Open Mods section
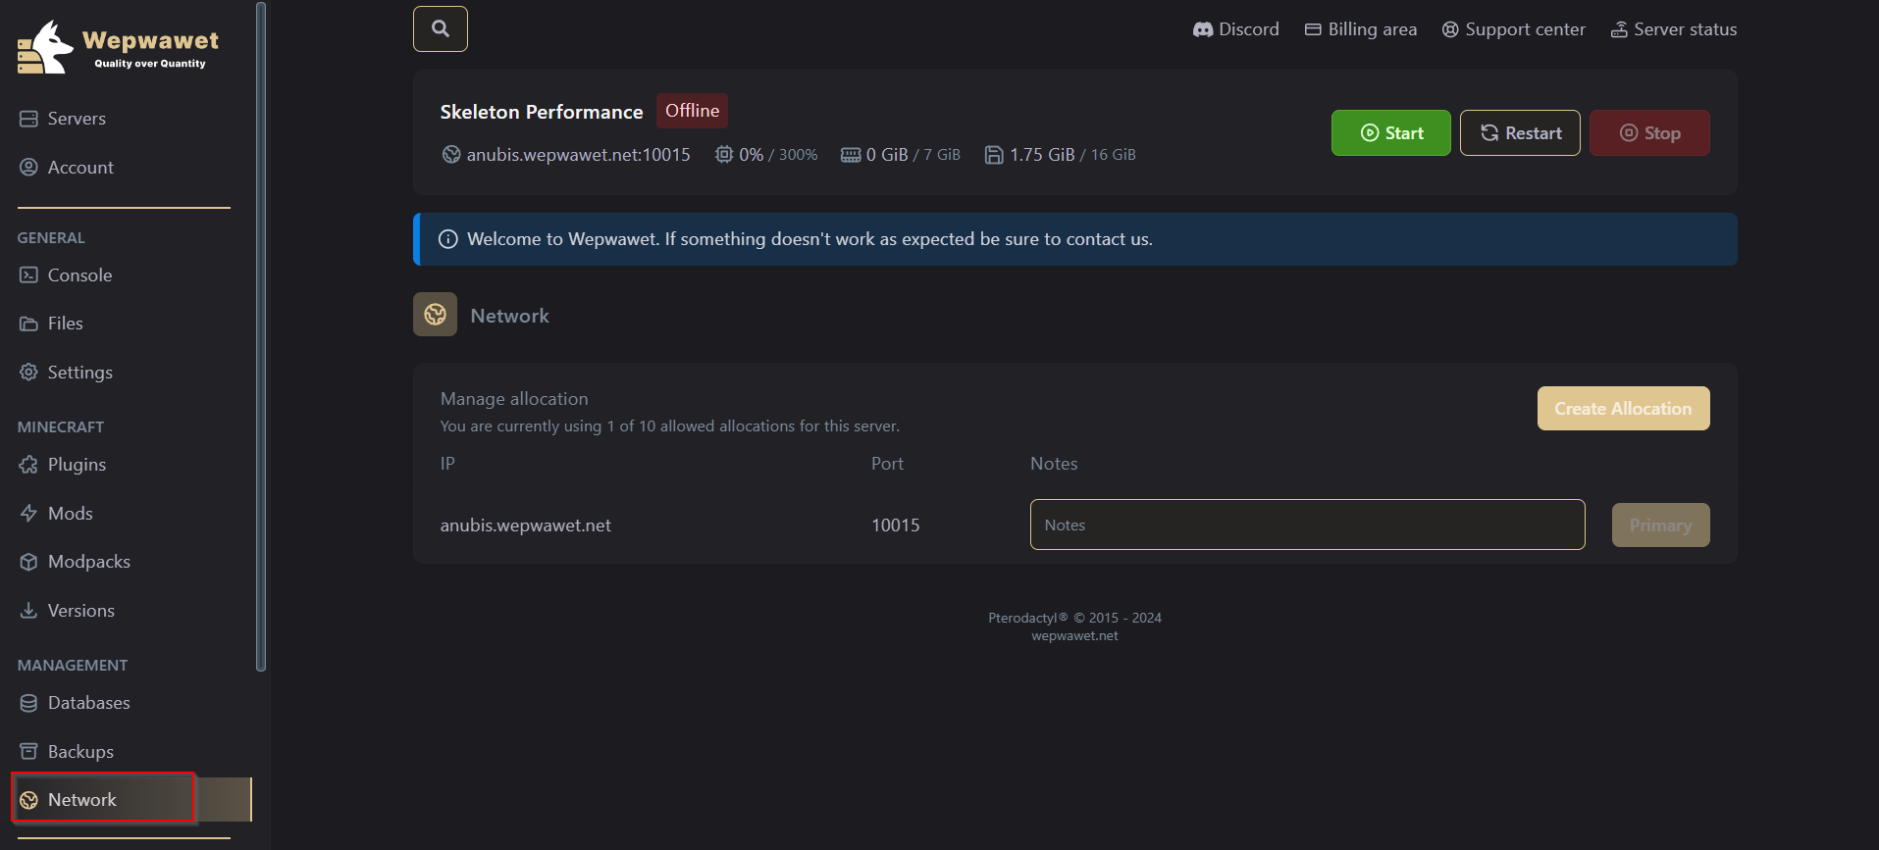This screenshot has width=1879, height=850. coord(56,514)
